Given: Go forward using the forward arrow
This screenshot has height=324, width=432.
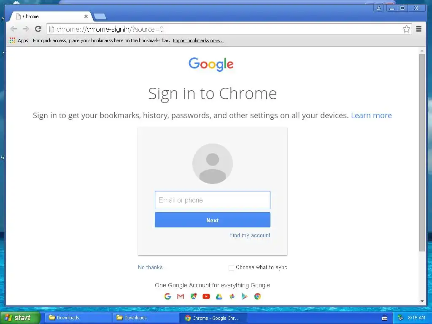Looking at the screenshot, I should pyautogui.click(x=26, y=29).
